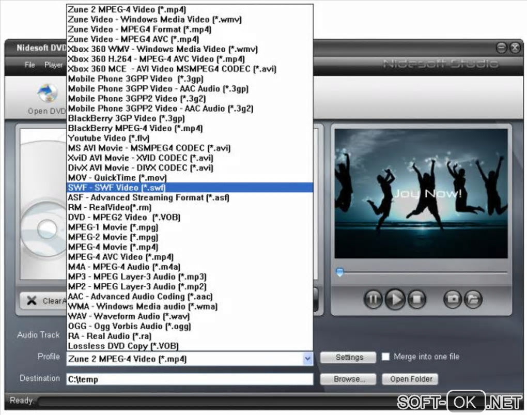Select Zune Video - Windows Media Video (*.wmv)
The image size is (527, 415).
point(190,20)
